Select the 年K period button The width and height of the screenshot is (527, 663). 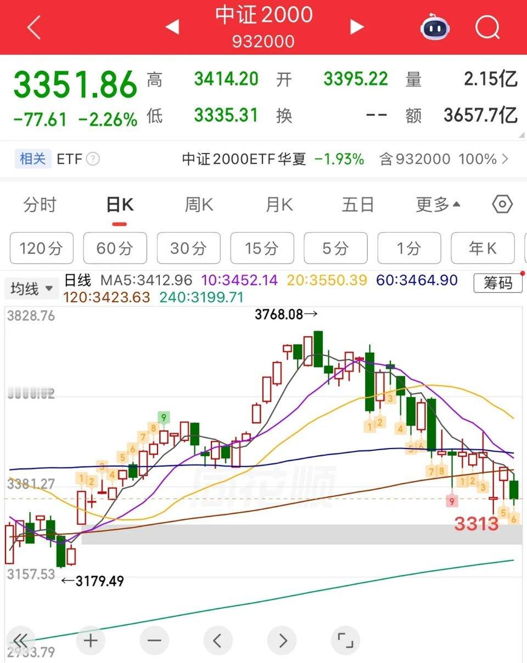483,248
